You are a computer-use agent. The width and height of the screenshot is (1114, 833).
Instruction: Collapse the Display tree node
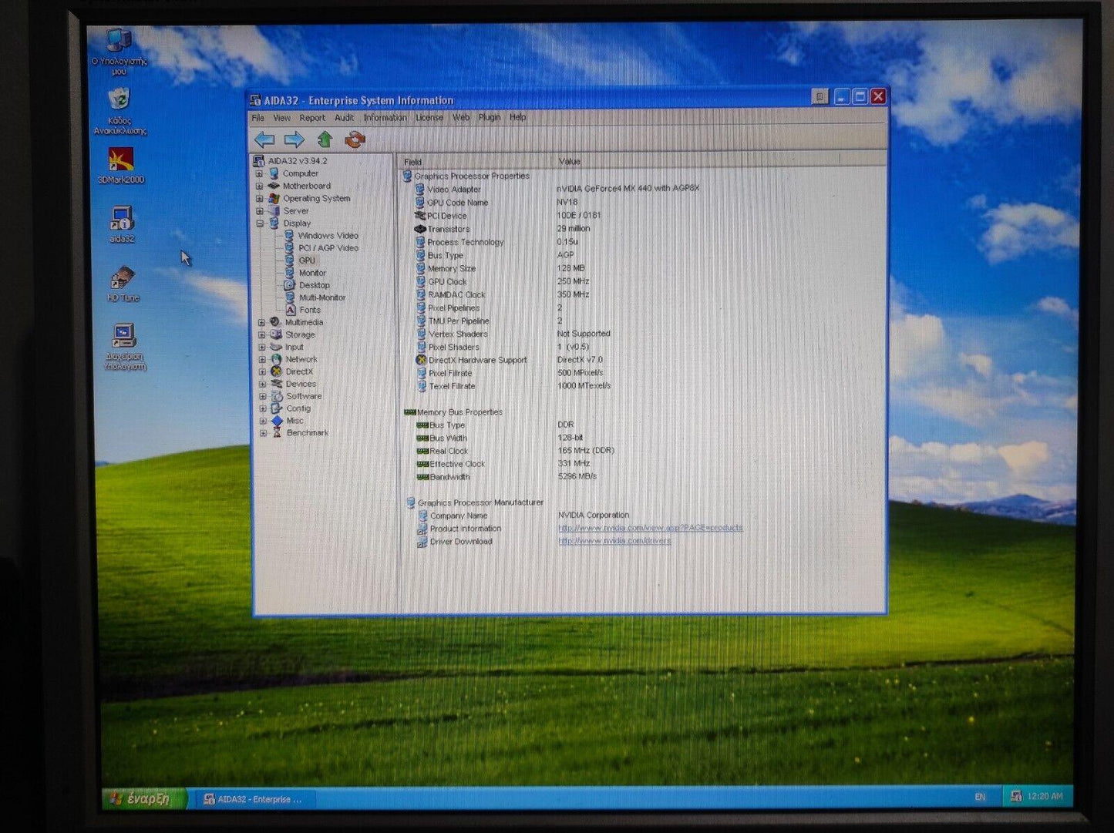(x=260, y=223)
